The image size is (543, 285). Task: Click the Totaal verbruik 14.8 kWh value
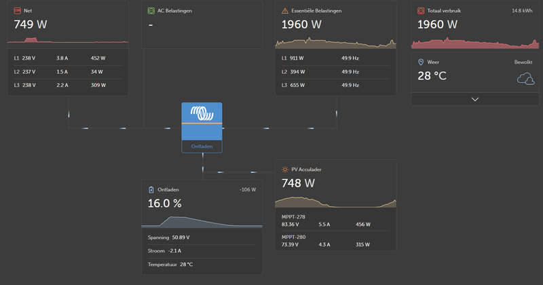[x=522, y=11]
